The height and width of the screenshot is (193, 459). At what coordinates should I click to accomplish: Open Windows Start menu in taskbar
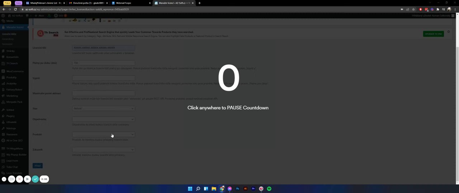coord(190,189)
